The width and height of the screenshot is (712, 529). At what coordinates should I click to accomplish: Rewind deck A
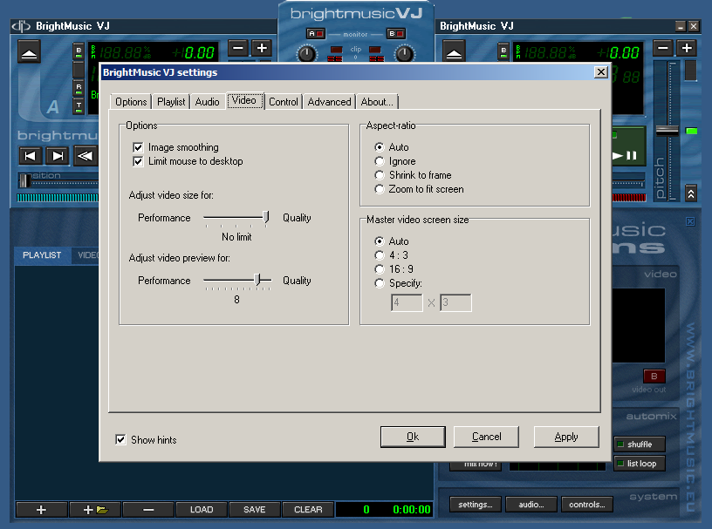pos(86,156)
